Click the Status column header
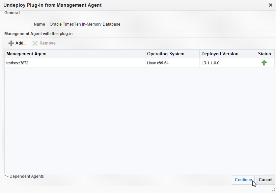The height and width of the screenshot is (193, 276). tap(264, 54)
